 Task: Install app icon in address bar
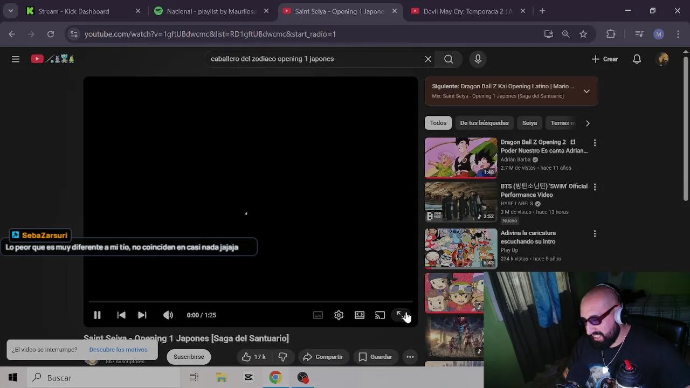coord(549,34)
